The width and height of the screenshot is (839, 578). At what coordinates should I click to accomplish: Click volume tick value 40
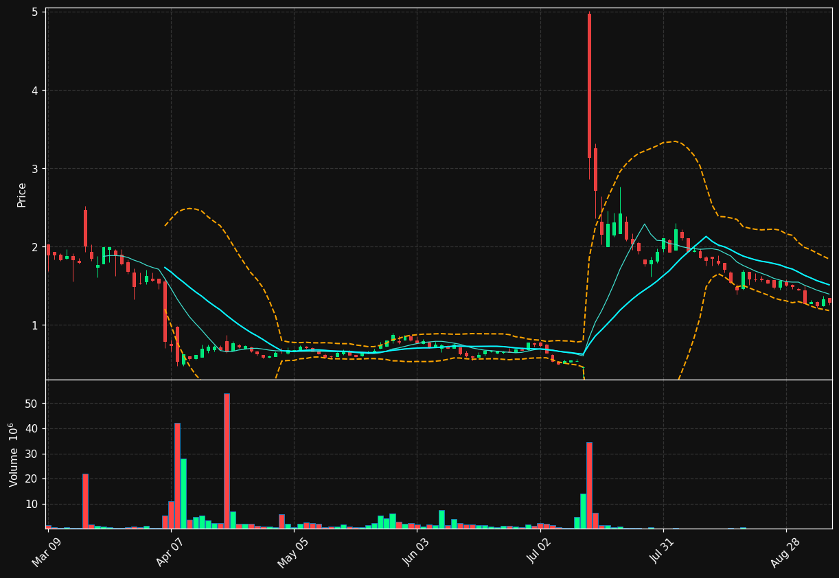coord(32,429)
